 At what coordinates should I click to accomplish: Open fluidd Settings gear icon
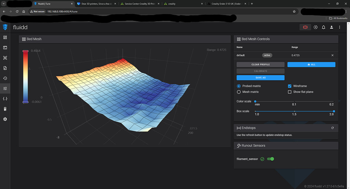5,119
